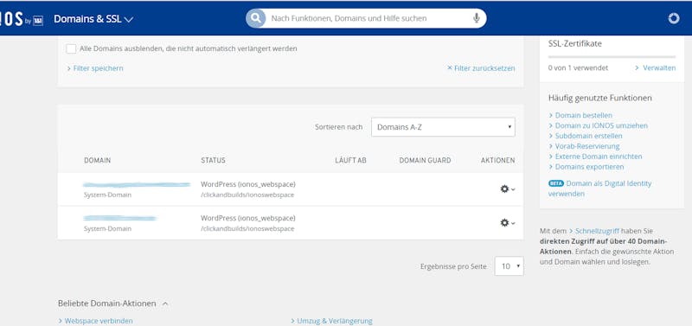Click the STATUS column header
The image size is (692, 326).
point(213,160)
